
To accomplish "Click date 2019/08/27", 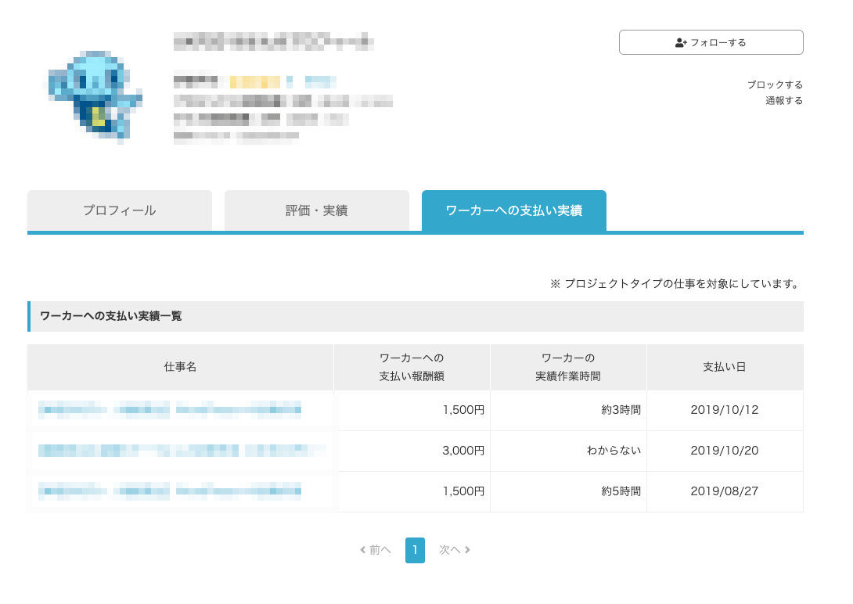I will pos(725,491).
